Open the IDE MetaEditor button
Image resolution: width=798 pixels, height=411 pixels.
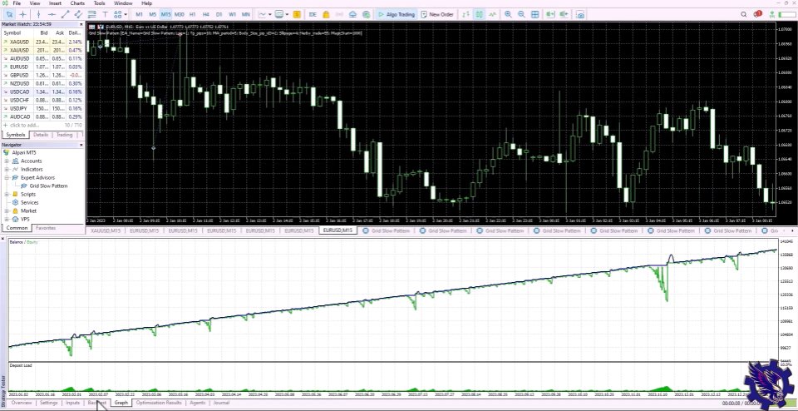point(313,14)
